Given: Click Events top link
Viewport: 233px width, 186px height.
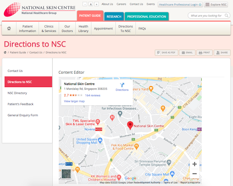Looking at the screenshot, I should 150,4.
